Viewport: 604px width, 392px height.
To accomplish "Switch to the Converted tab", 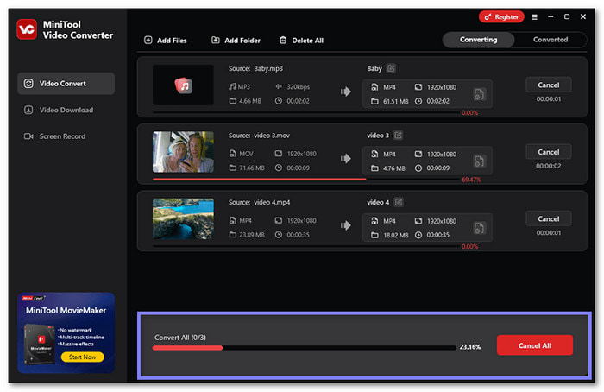I will coord(551,40).
